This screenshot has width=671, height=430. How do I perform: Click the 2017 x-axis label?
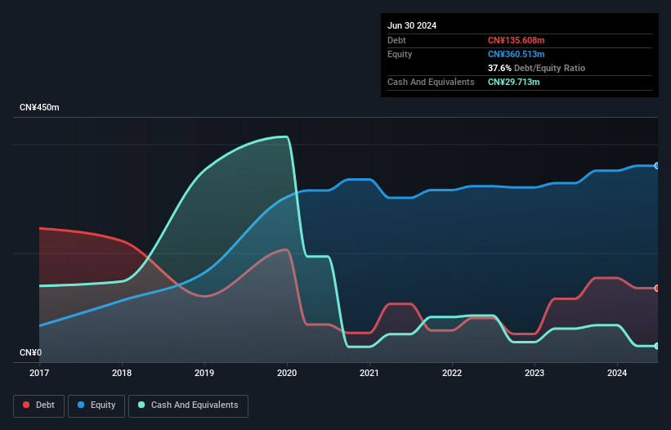[39, 373]
